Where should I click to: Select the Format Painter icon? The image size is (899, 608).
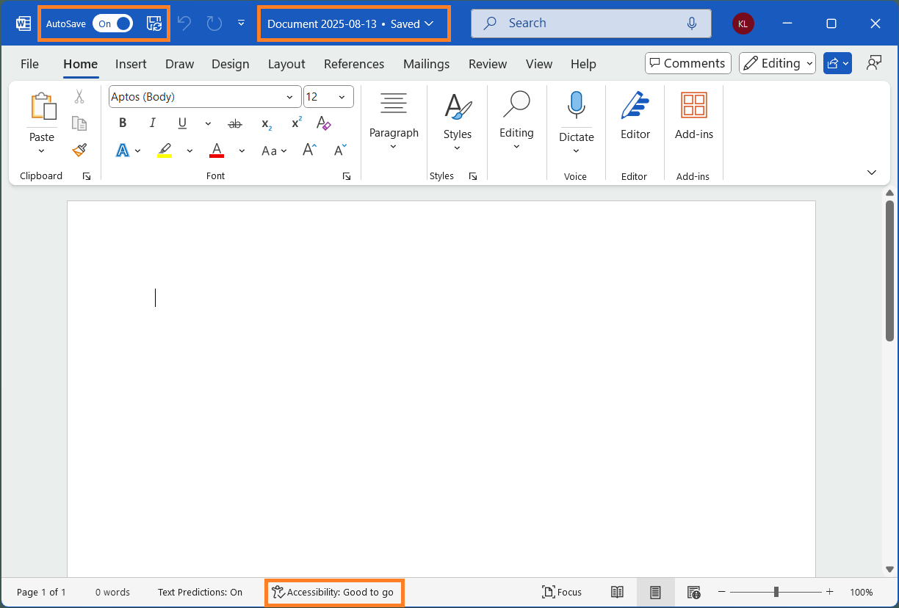[79, 150]
